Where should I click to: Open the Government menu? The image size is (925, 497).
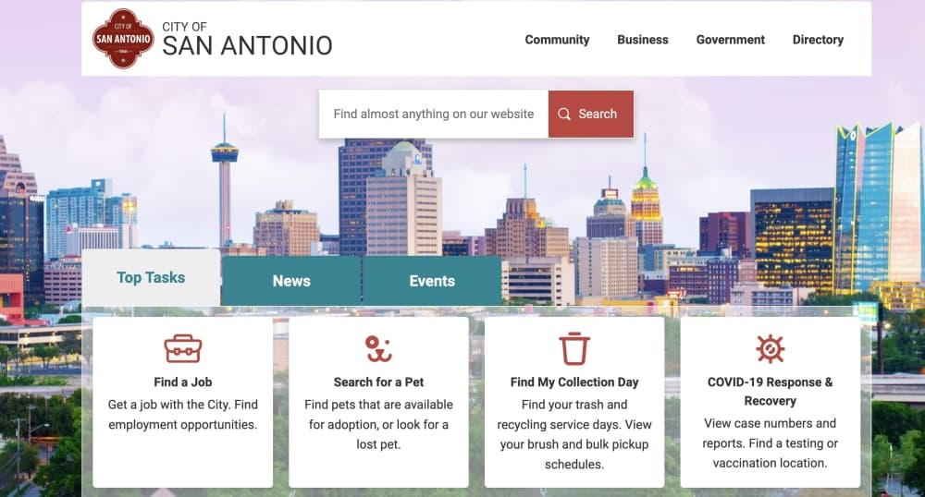click(x=731, y=40)
